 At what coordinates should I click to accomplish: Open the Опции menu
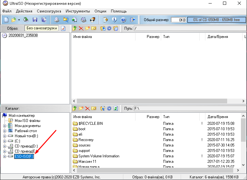click(x=100, y=11)
